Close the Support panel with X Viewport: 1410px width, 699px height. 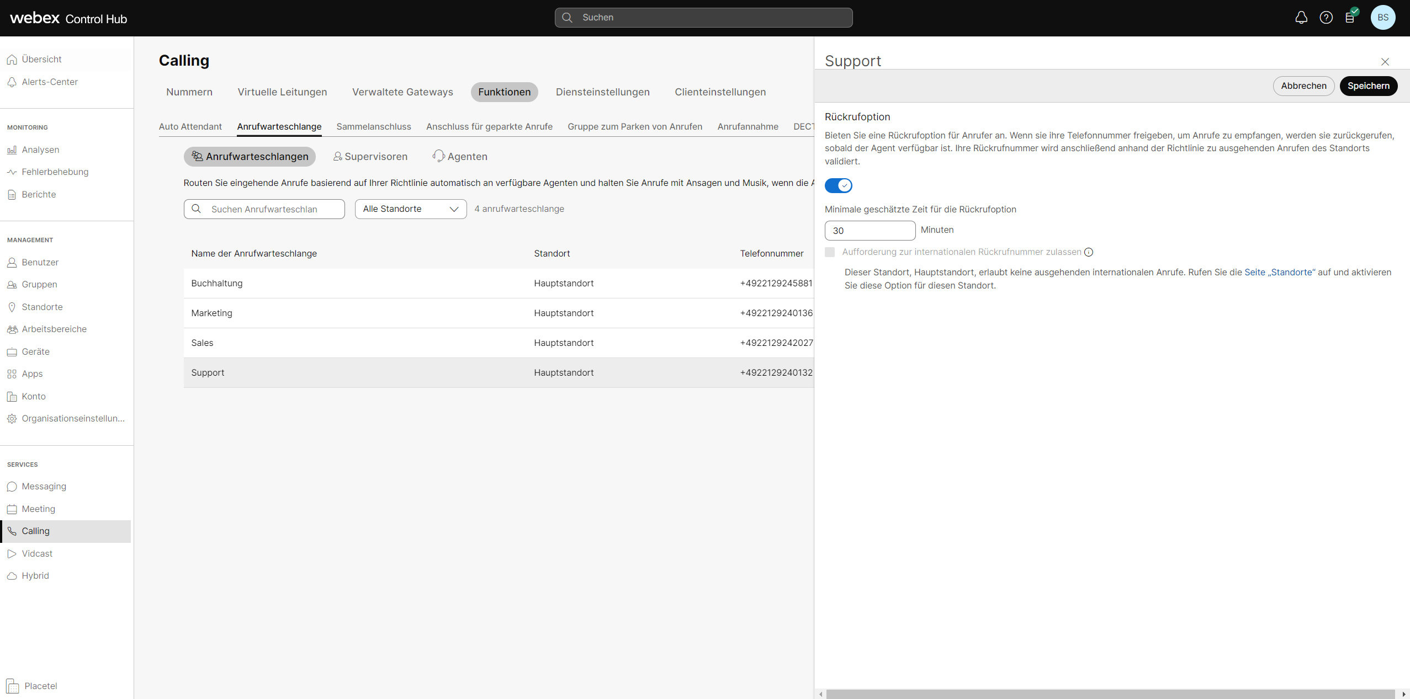click(x=1385, y=62)
